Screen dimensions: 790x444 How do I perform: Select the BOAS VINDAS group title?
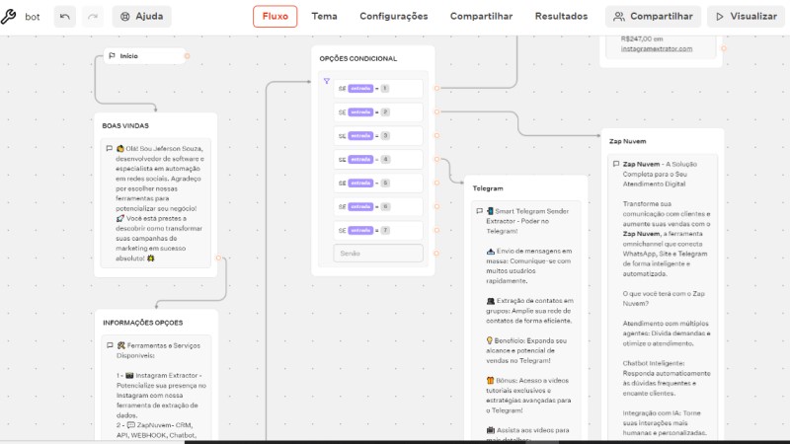pyautogui.click(x=125, y=126)
